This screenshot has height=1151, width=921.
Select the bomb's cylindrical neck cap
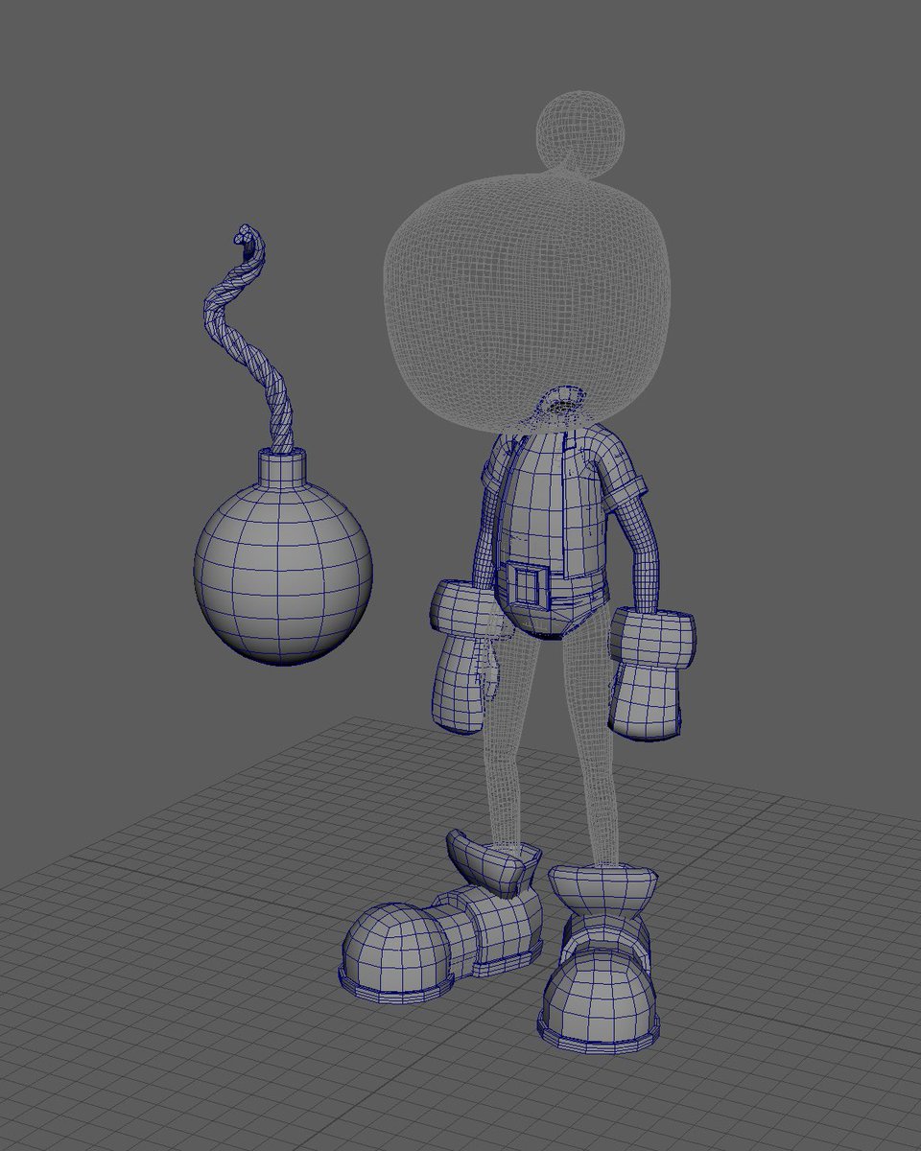[283, 469]
